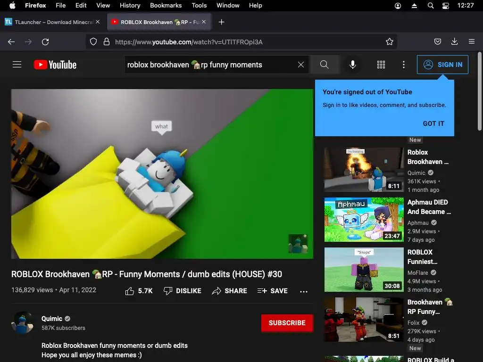Click Folix channel name
The image size is (483, 362).
(x=413, y=322)
